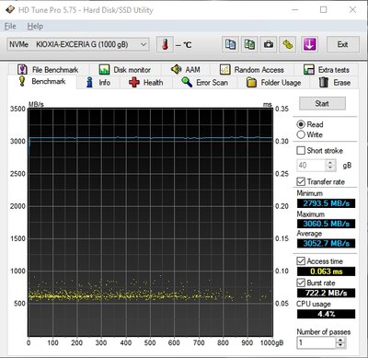This screenshot has width=368, height=358.
Task: Open the Help menu
Action: point(35,27)
